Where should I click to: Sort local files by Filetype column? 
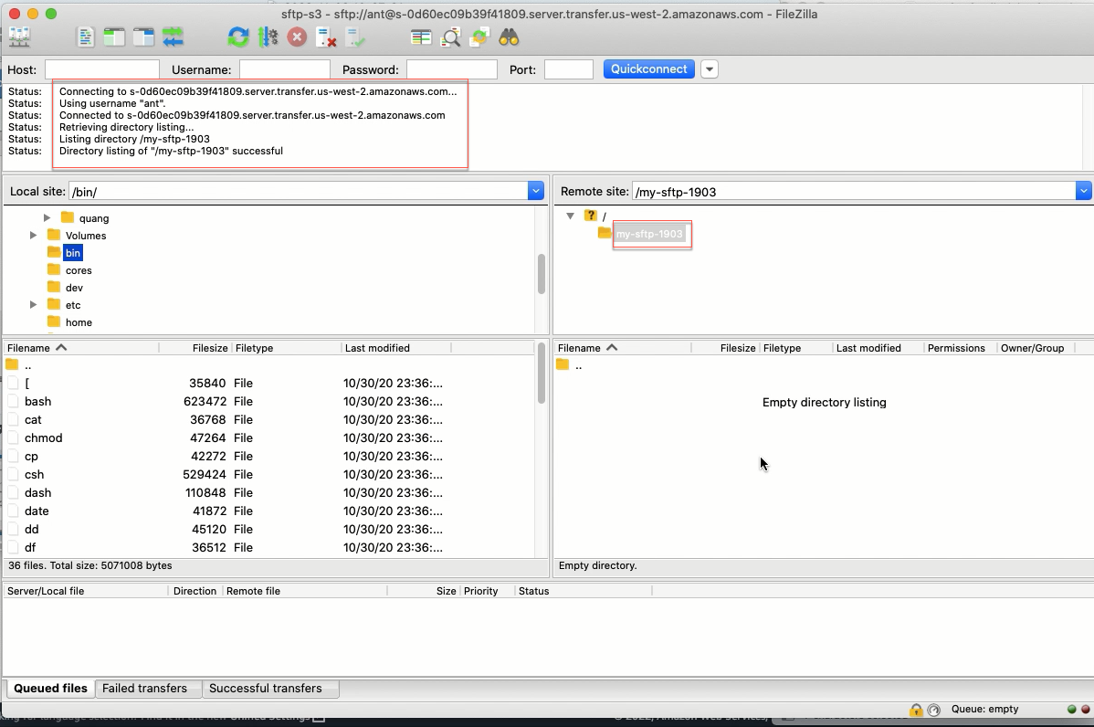pyautogui.click(x=287, y=347)
